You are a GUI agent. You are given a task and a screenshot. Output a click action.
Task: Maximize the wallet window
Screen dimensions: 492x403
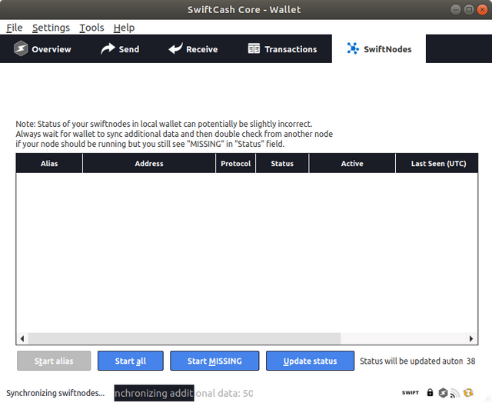[x=469, y=10]
